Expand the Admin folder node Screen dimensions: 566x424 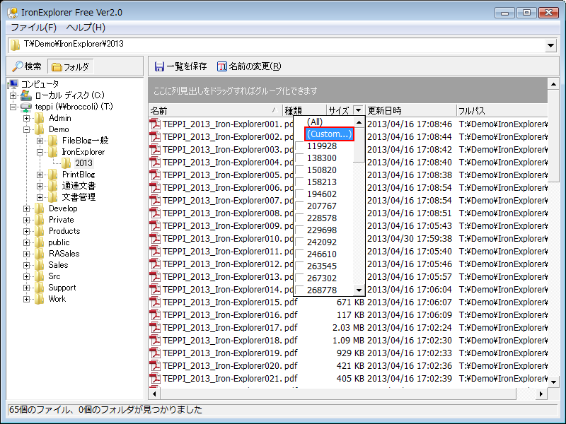click(x=26, y=118)
